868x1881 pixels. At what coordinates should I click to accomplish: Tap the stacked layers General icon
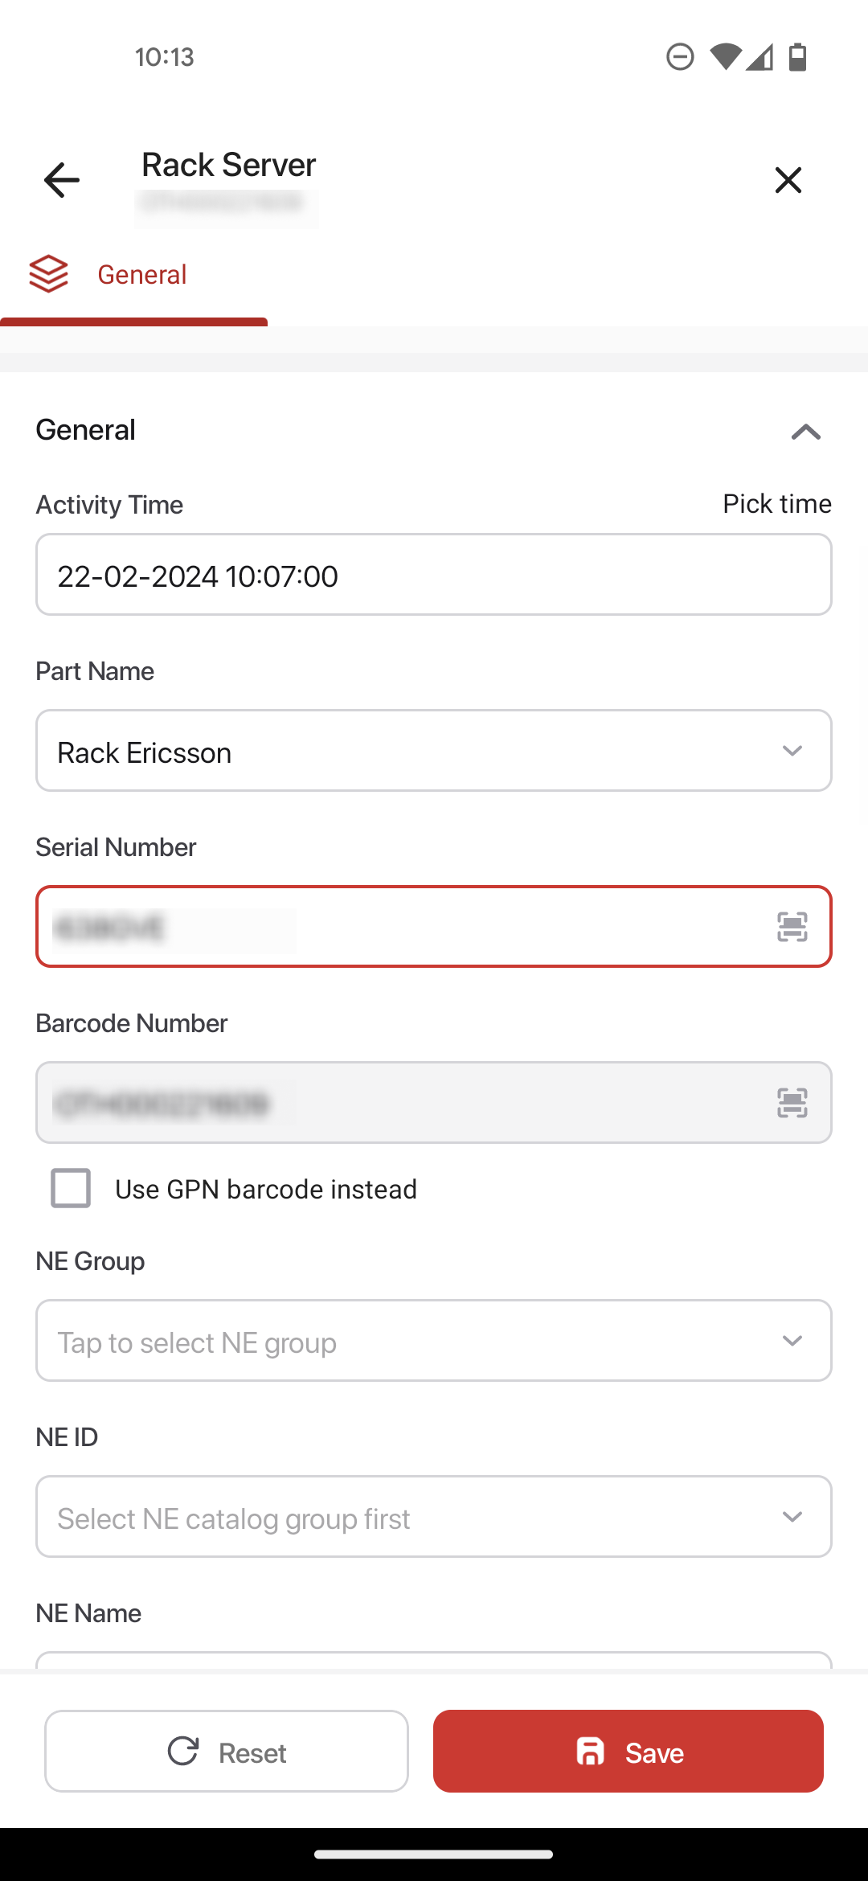(49, 274)
